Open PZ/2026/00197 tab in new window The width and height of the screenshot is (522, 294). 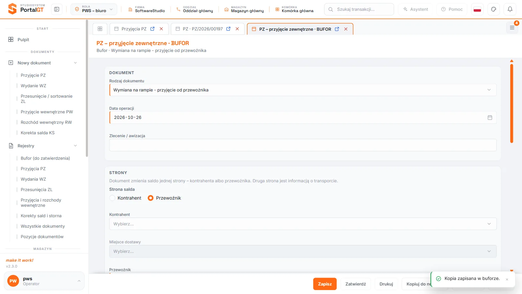[x=228, y=29]
